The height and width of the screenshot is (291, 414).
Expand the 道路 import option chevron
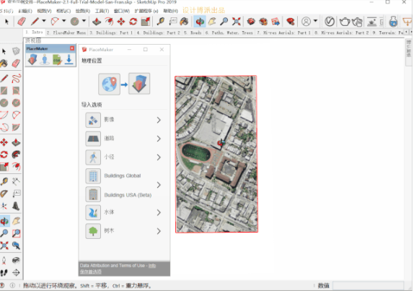159,139
